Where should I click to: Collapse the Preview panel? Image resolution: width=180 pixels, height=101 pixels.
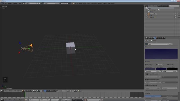[148, 47]
